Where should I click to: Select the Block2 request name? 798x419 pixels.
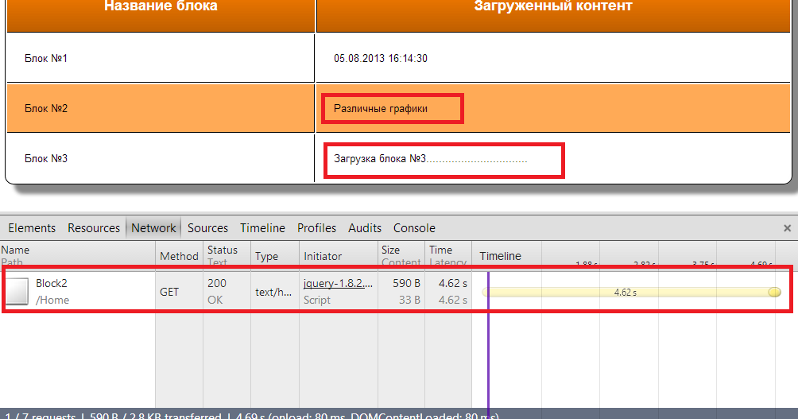[52, 283]
